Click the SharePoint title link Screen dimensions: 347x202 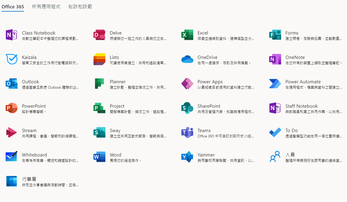coord(209,106)
